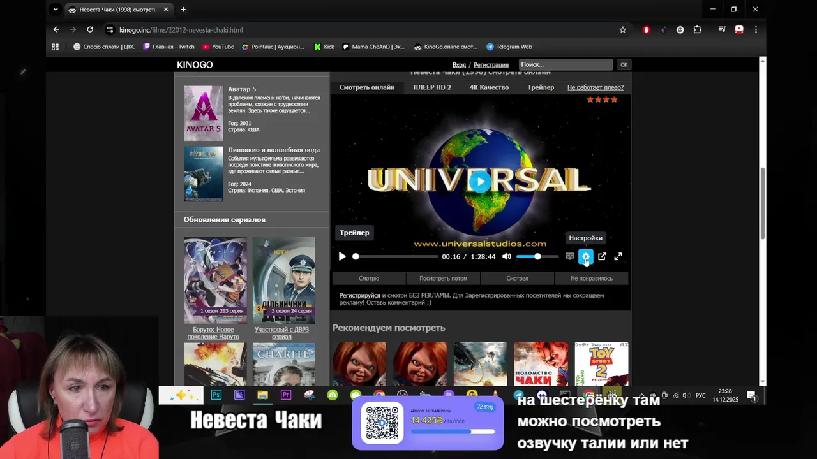This screenshot has width=817, height=459.
Task: Switch the player to fullscreen mode
Action: (618, 256)
